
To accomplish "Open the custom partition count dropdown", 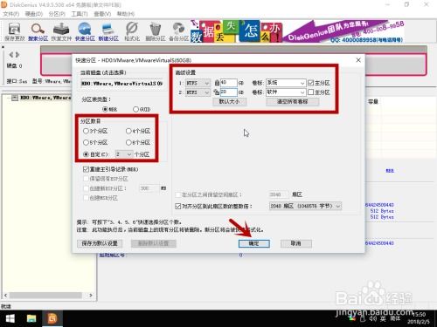I will pos(124,154).
